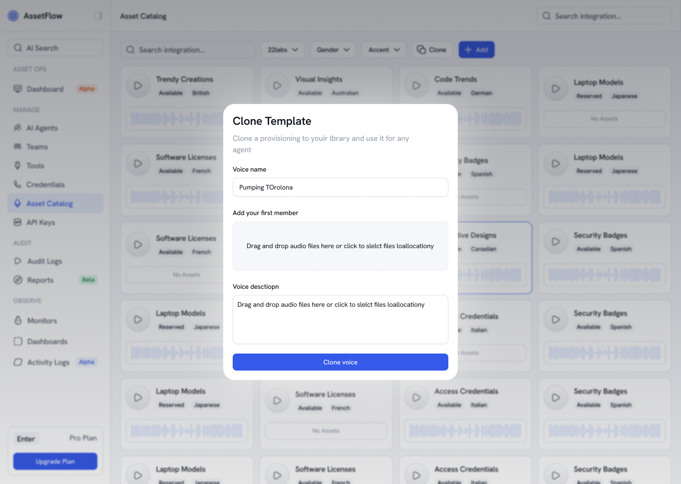Viewport: 681px width, 484px height.
Task: Open Teams in the sidebar
Action: pyautogui.click(x=55, y=147)
